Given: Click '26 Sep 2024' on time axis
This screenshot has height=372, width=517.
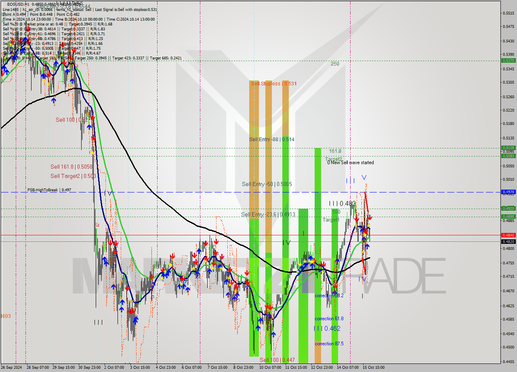Looking at the screenshot, I should pos(12,368).
